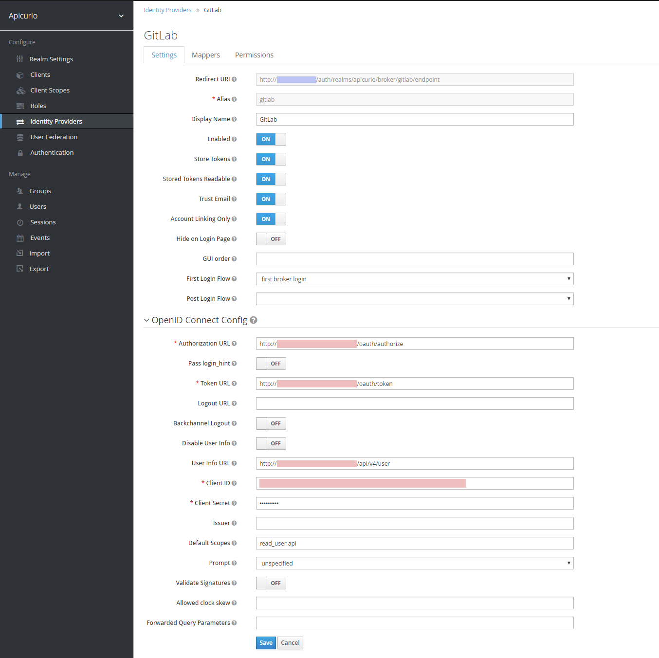Turn on Hide on Login Page
The height and width of the screenshot is (658, 659).
click(271, 238)
